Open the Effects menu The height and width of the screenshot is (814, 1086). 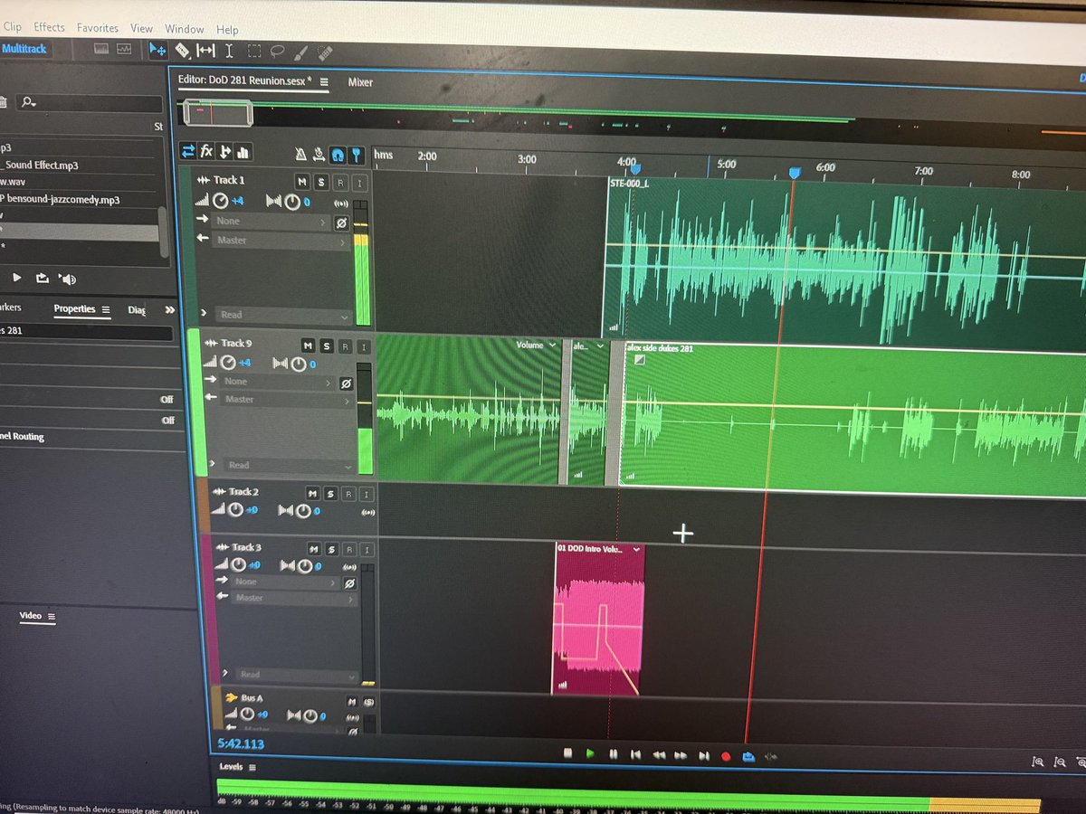point(49,27)
